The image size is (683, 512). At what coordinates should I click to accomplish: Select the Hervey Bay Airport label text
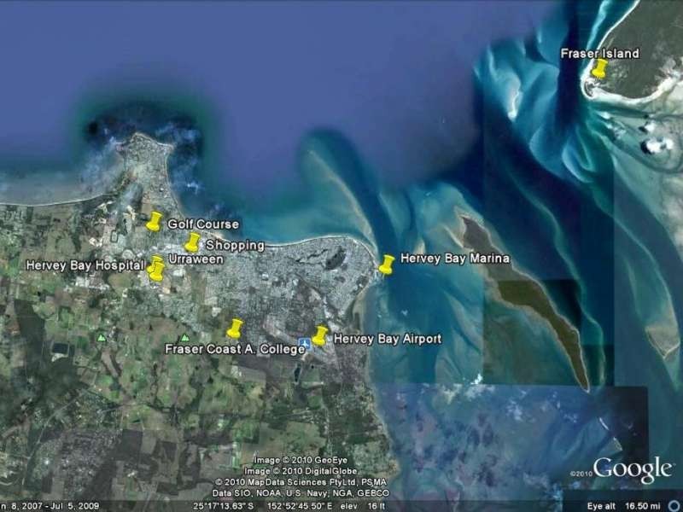coord(387,339)
